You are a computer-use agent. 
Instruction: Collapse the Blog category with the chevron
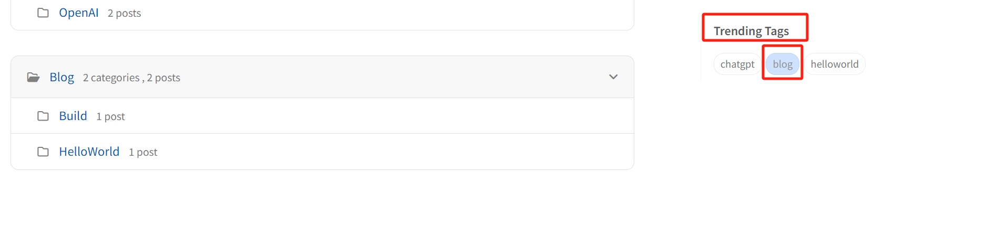coord(613,77)
